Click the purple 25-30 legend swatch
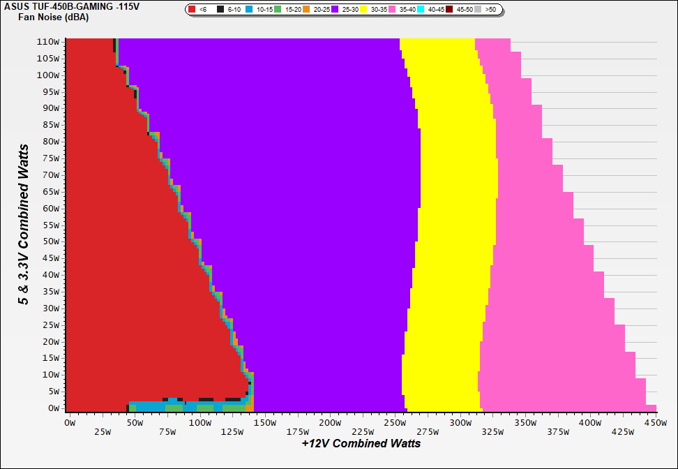The image size is (678, 469). (335, 10)
